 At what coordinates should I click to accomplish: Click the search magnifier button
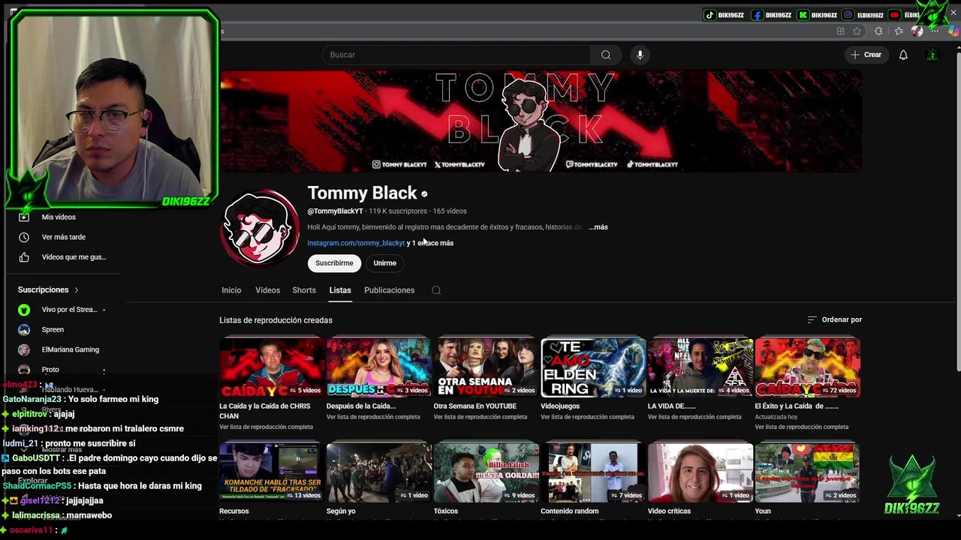click(x=606, y=55)
